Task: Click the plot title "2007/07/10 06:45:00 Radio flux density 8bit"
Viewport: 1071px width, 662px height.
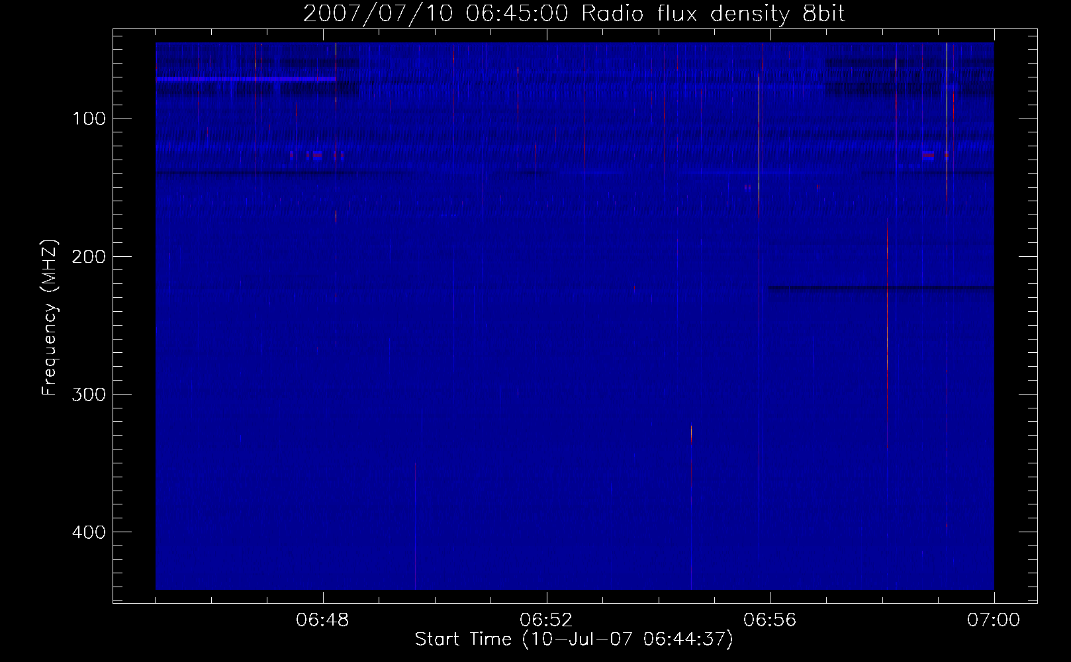Action: [x=574, y=13]
